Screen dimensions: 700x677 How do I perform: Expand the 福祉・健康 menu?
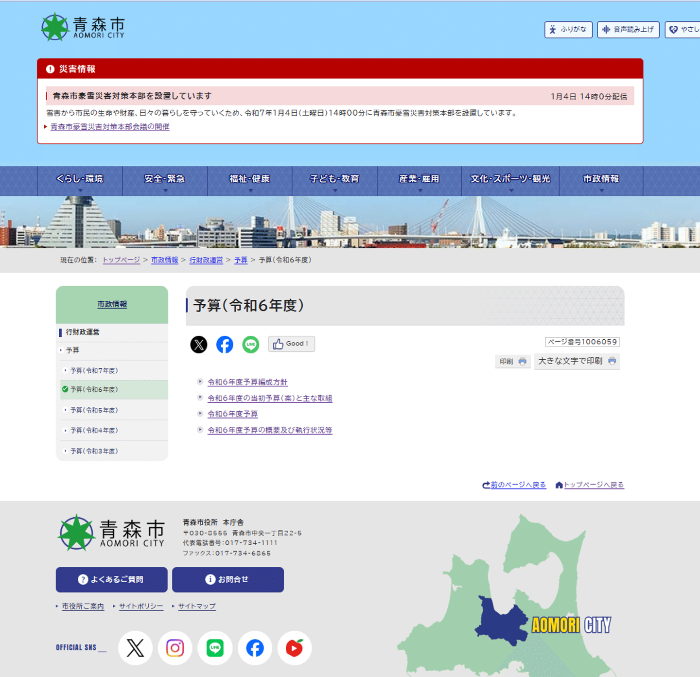pos(250,181)
